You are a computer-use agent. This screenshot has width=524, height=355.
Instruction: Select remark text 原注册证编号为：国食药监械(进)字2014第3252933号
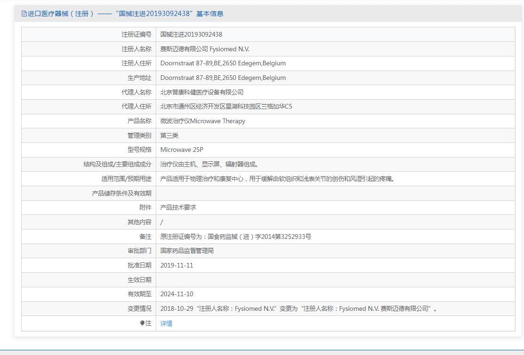236,237
